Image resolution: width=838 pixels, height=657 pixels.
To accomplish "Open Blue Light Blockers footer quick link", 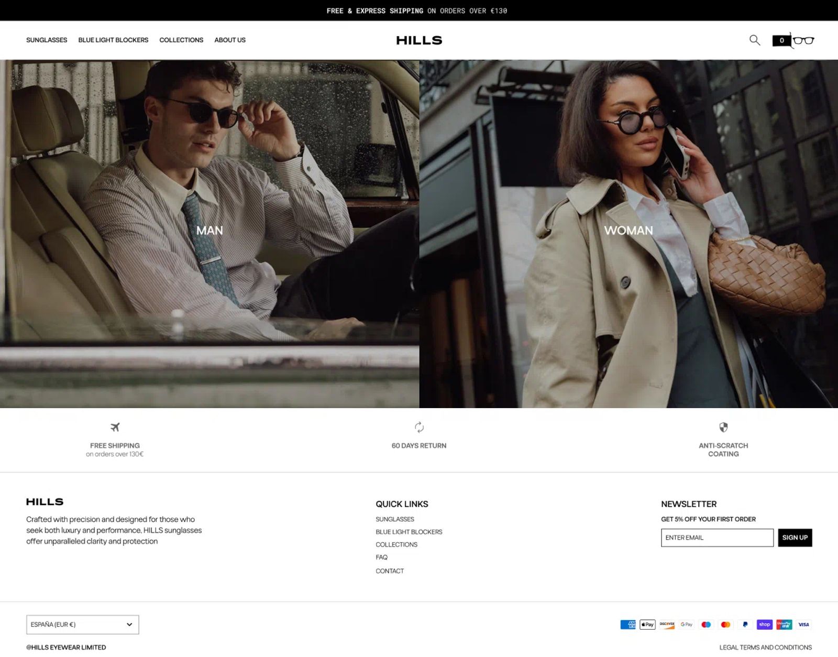I will tap(409, 532).
